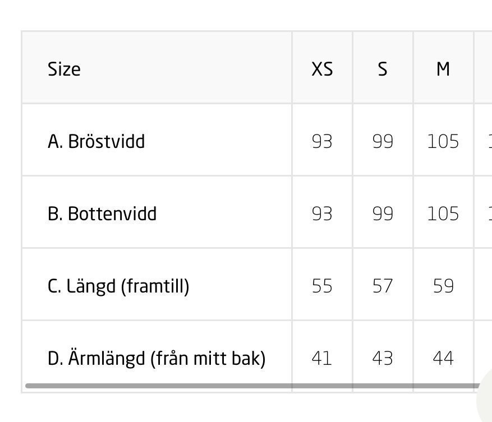Screen dimensions: 492x422
Task: Click the Bröstvidd M value 105
Action: click(x=443, y=141)
